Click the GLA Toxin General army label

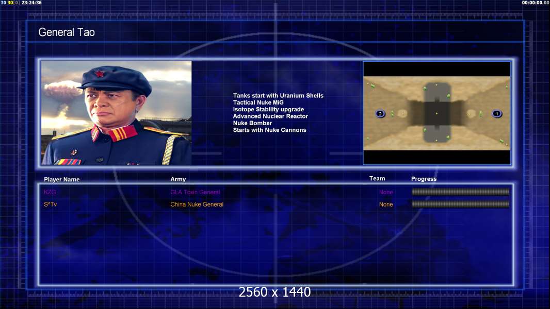point(195,192)
